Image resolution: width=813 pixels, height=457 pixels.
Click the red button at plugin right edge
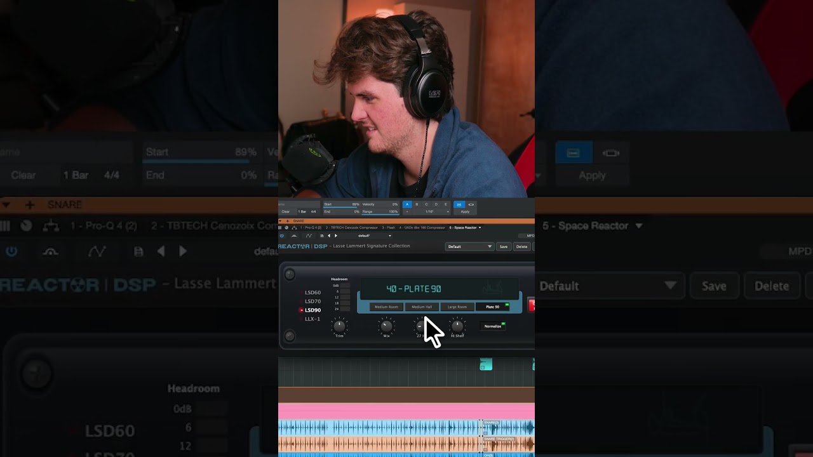pyautogui.click(x=532, y=305)
